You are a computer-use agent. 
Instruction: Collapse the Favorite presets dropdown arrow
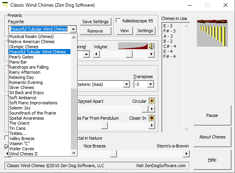74,29
